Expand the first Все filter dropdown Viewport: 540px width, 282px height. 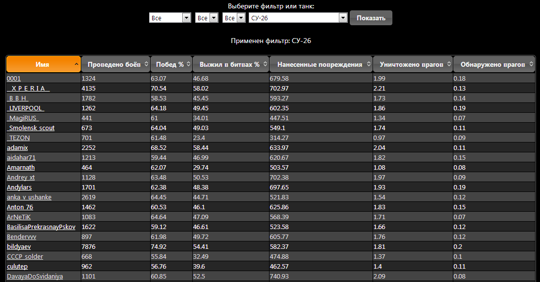(186, 18)
